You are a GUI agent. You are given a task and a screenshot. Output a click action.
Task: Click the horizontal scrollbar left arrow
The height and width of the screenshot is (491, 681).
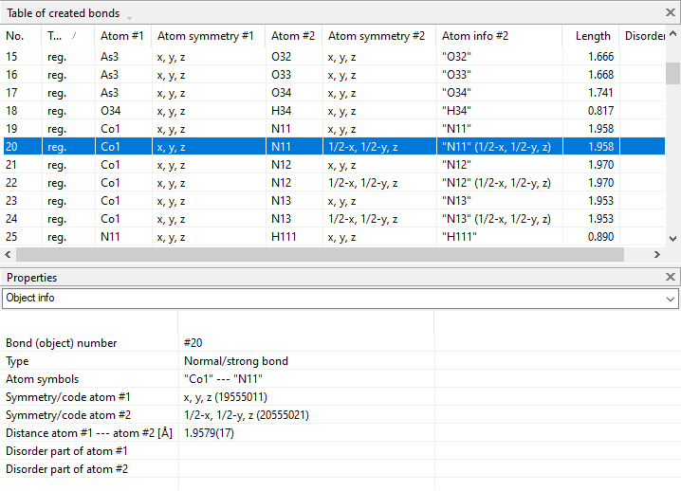coord(9,255)
